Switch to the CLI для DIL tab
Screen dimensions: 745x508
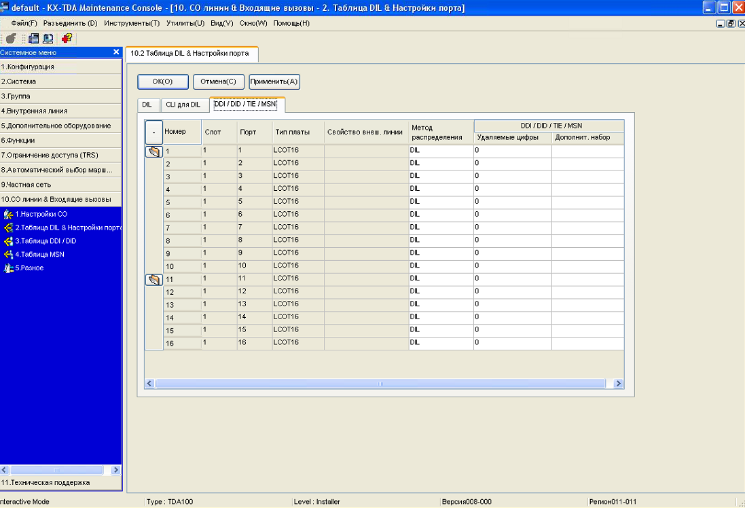click(x=183, y=105)
